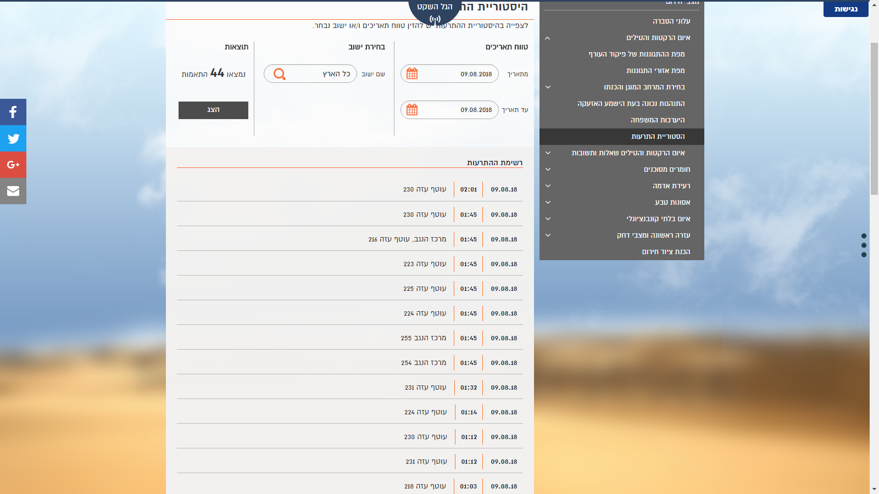Image resolution: width=879 pixels, height=494 pixels.
Task: Select alert entry 'עוטף עזה 225'
Action: 425,289
